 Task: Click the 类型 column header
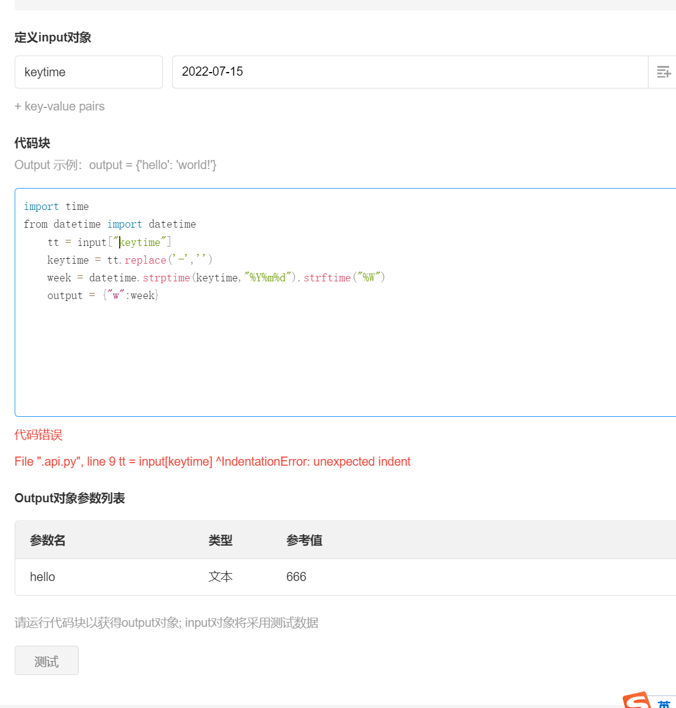tap(220, 540)
